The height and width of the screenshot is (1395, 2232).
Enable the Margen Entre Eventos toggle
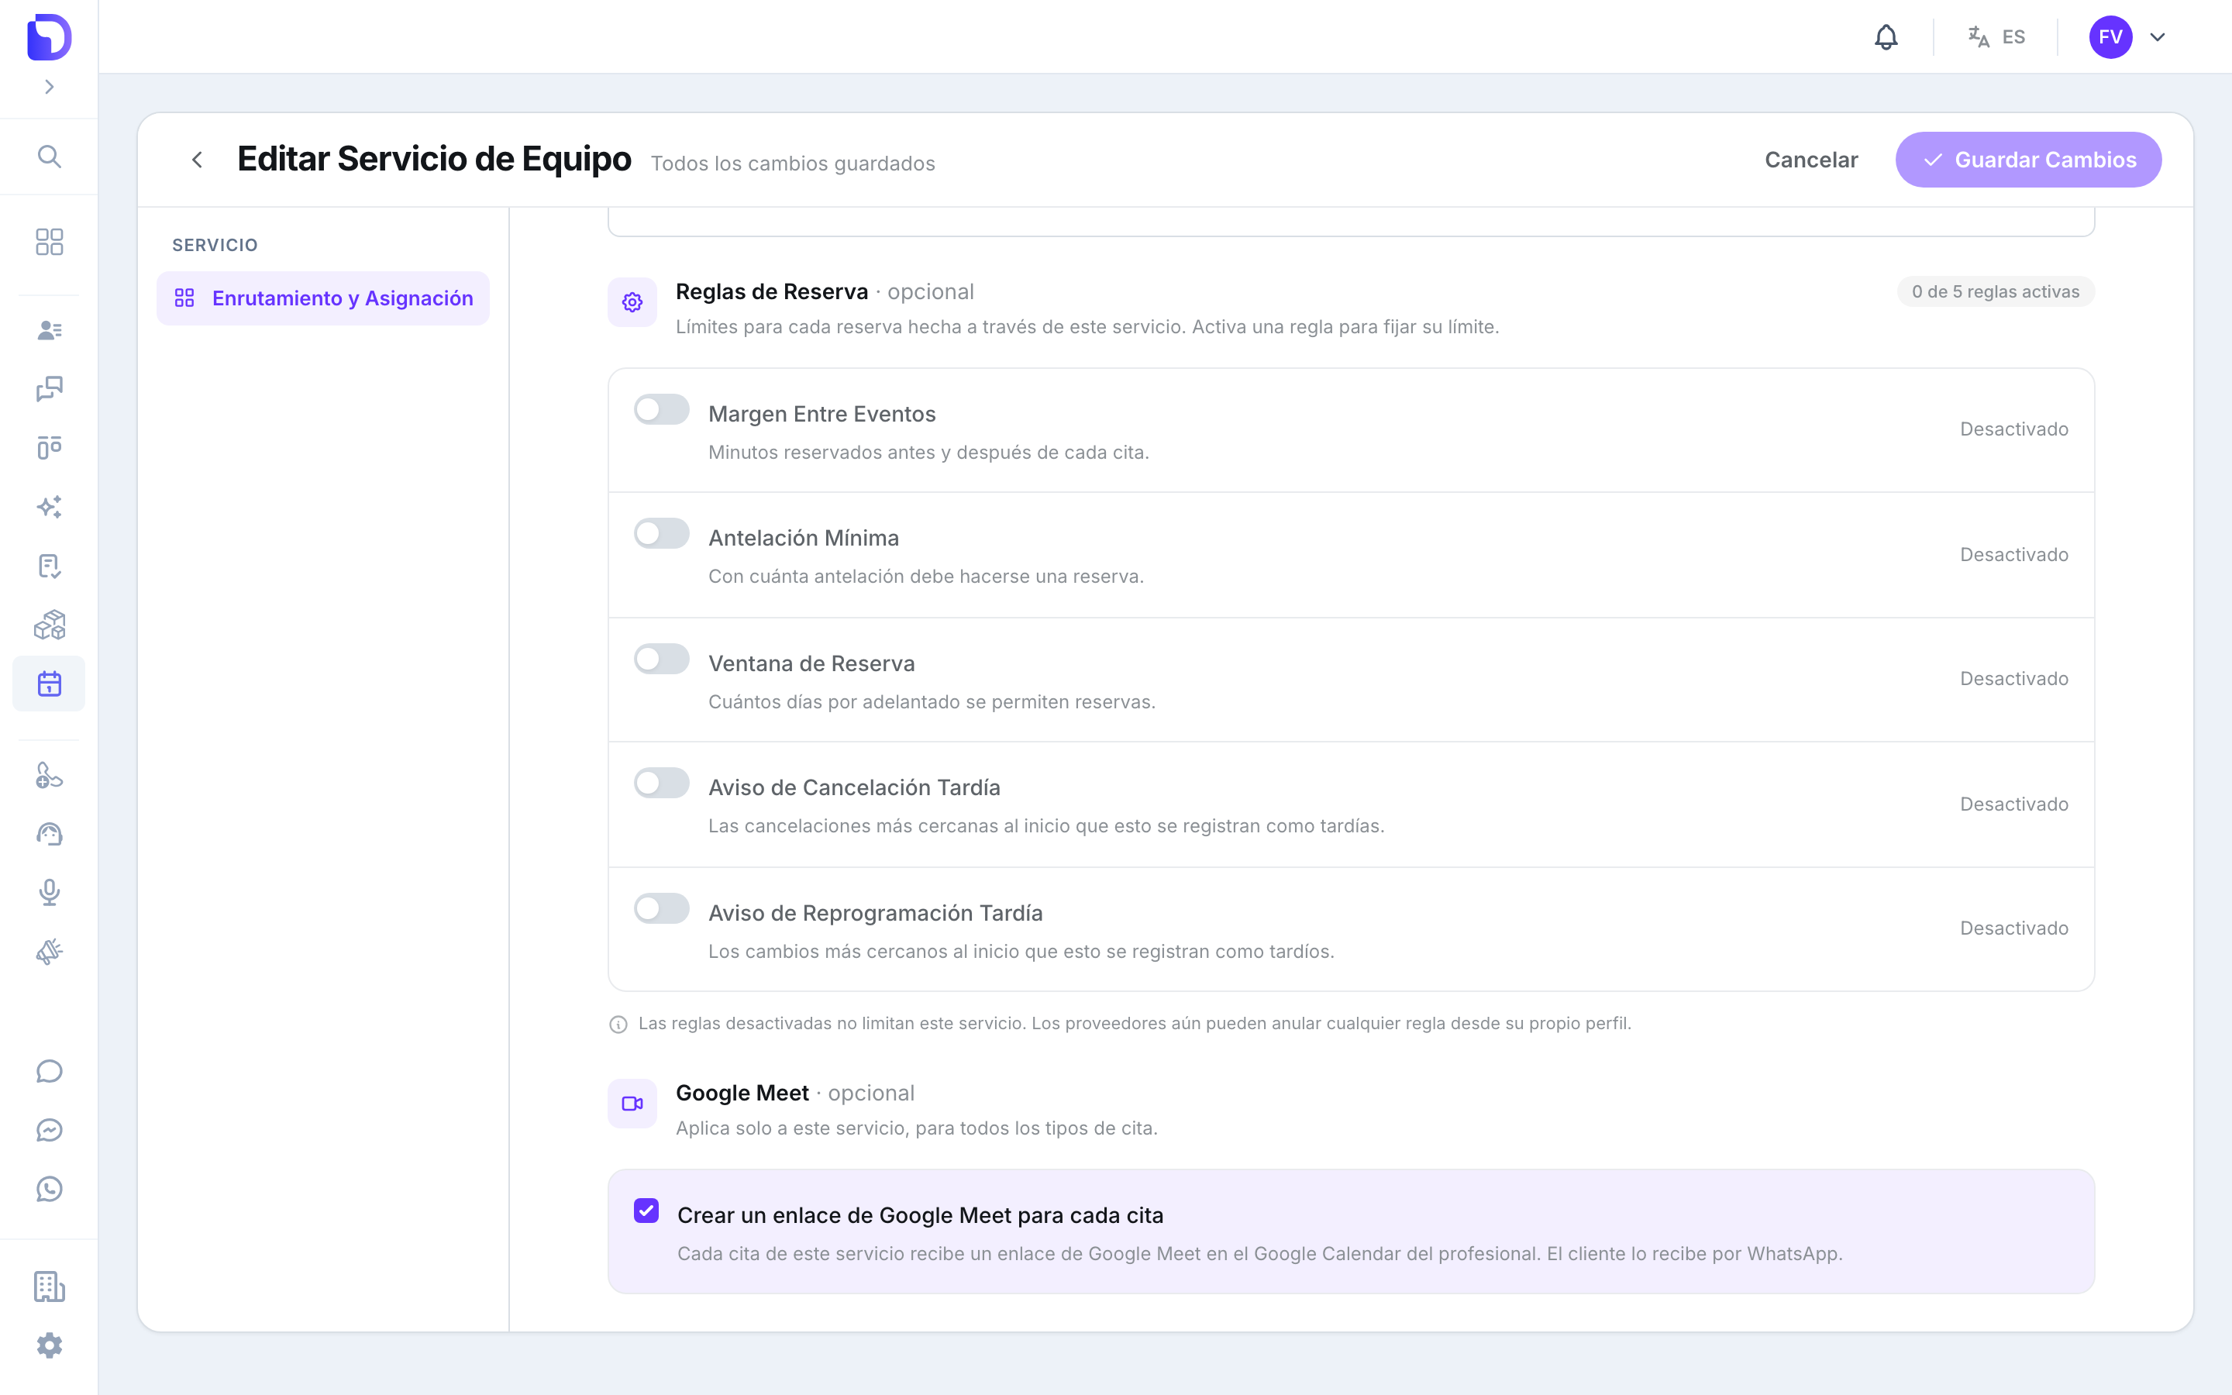(x=661, y=410)
